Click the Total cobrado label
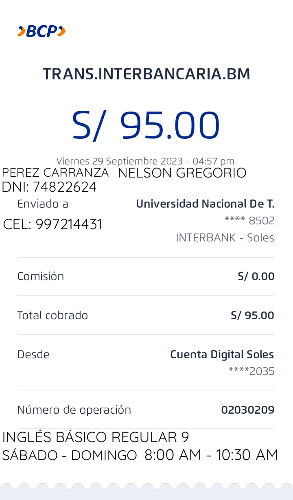The height and width of the screenshot is (500, 293). (x=52, y=315)
